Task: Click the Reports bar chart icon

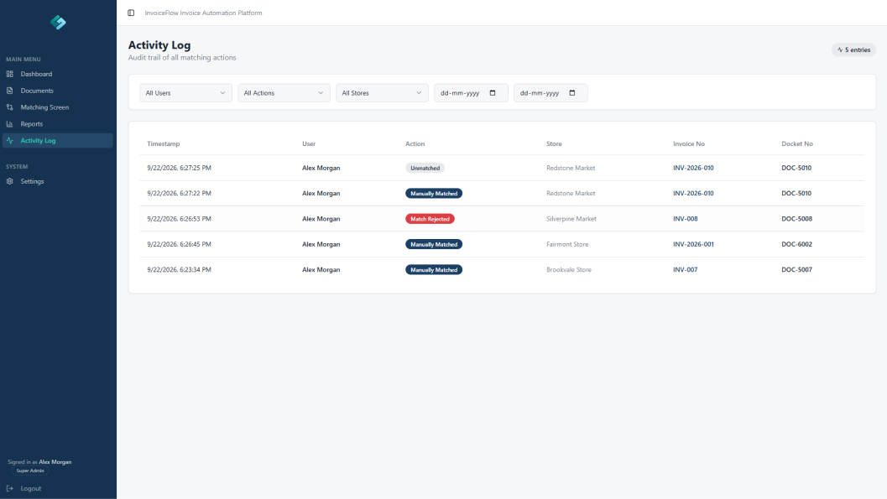Action: (x=9, y=124)
